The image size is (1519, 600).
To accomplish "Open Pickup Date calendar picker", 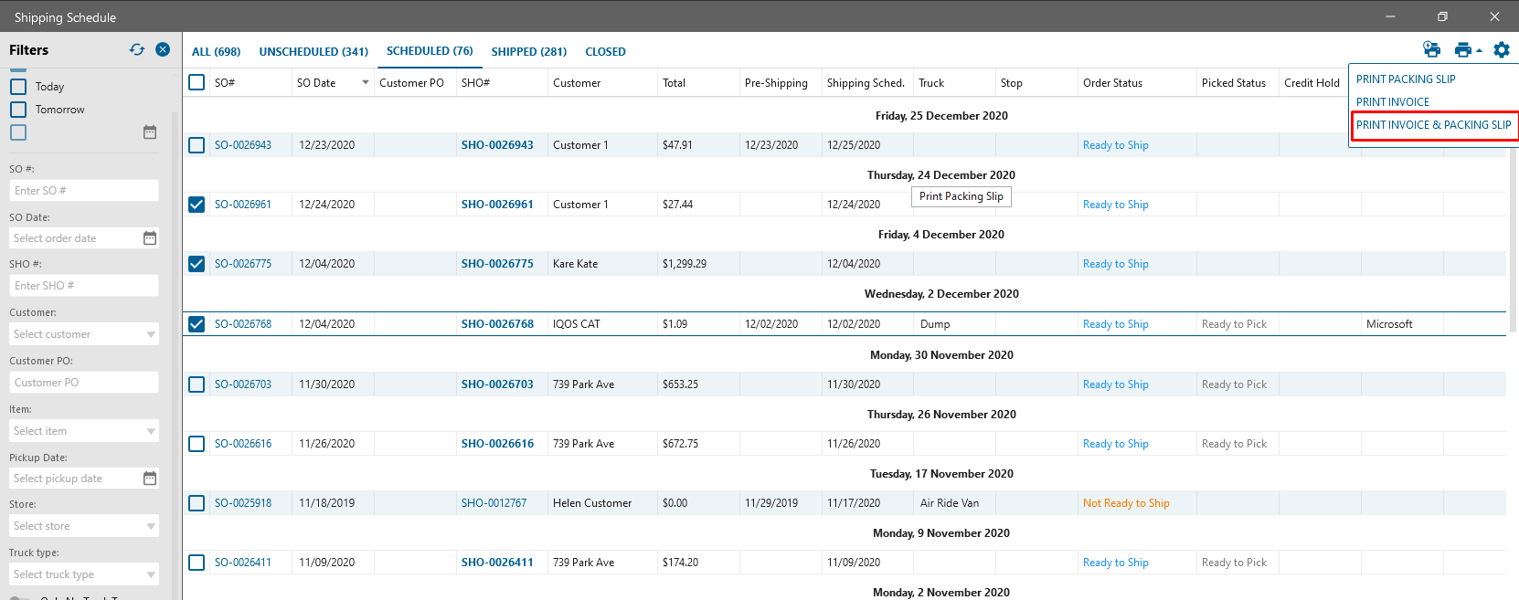I will coord(150,479).
